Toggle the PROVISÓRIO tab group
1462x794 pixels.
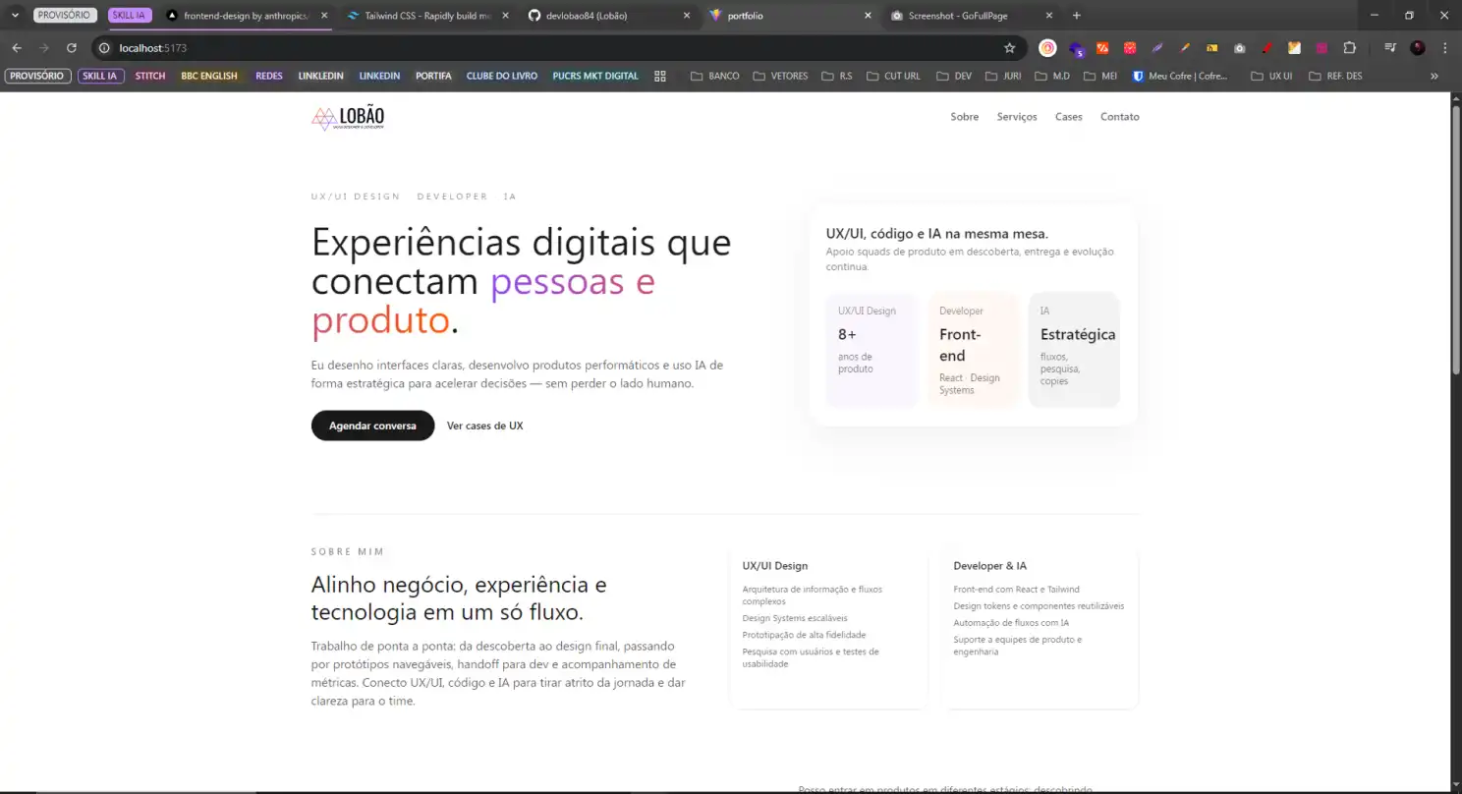[x=65, y=16]
